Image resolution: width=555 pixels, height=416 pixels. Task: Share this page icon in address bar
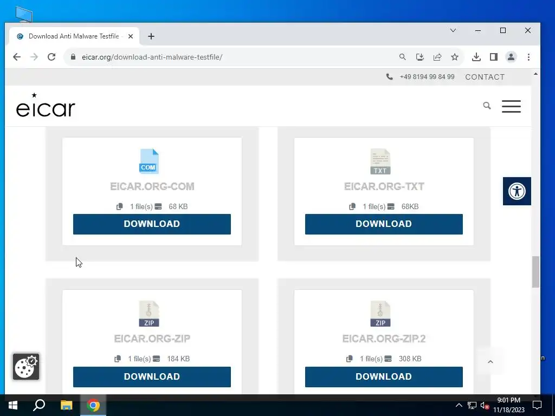(x=437, y=57)
